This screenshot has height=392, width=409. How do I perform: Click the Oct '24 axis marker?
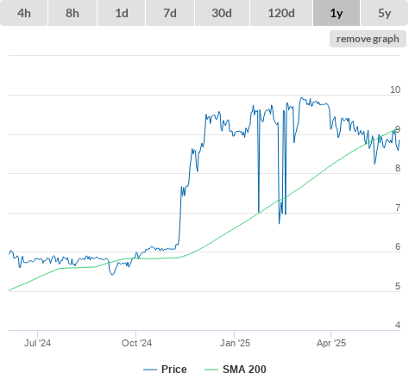(x=136, y=343)
